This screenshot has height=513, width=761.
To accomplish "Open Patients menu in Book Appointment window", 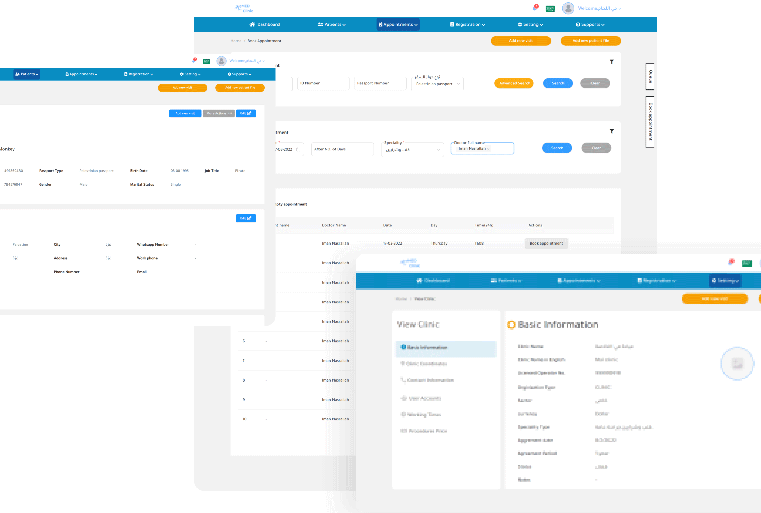I will (x=331, y=24).
